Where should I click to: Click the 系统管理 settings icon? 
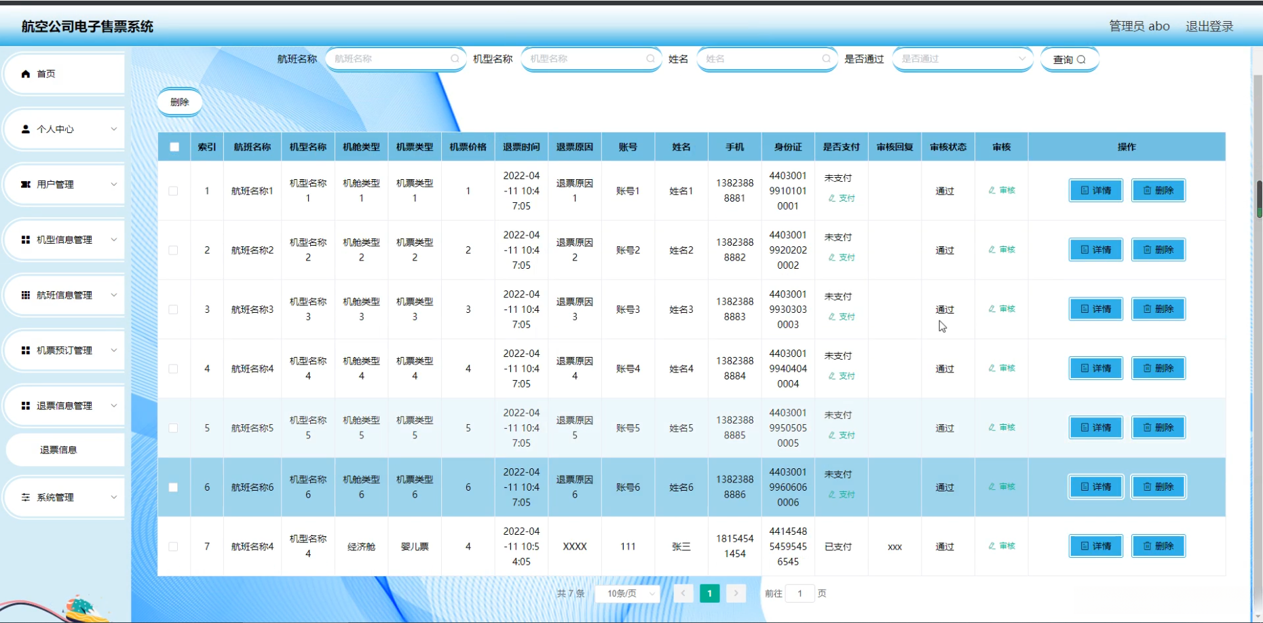pos(26,497)
